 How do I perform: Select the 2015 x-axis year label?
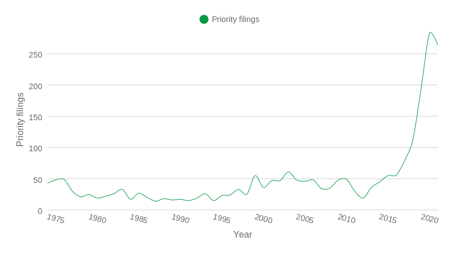click(x=388, y=218)
